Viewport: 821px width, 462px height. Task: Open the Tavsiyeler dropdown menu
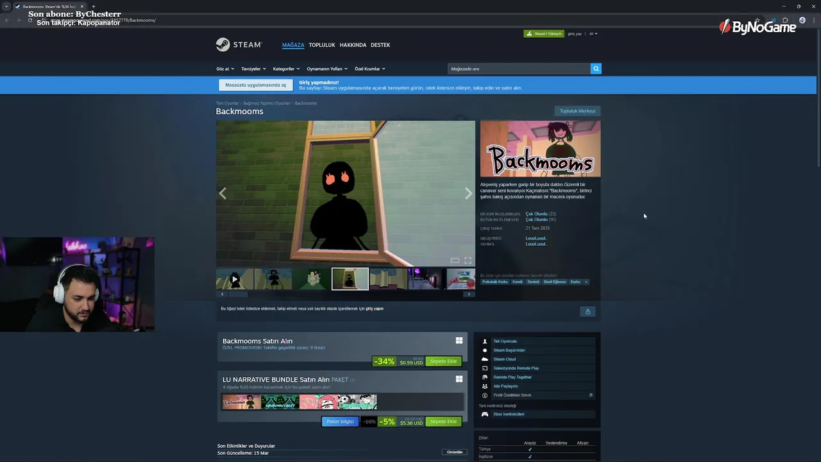(x=253, y=69)
